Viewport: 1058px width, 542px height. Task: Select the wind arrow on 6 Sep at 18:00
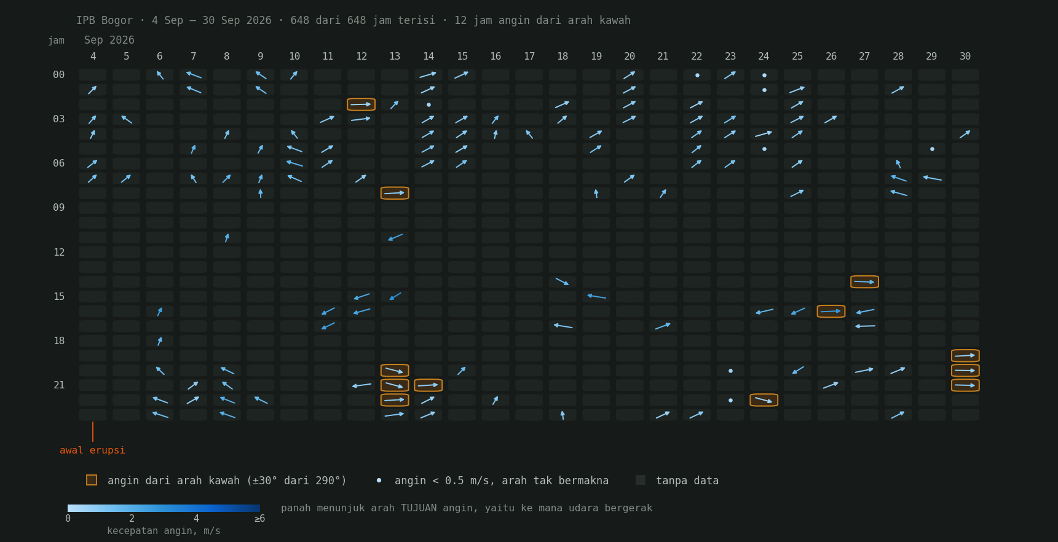[160, 341]
